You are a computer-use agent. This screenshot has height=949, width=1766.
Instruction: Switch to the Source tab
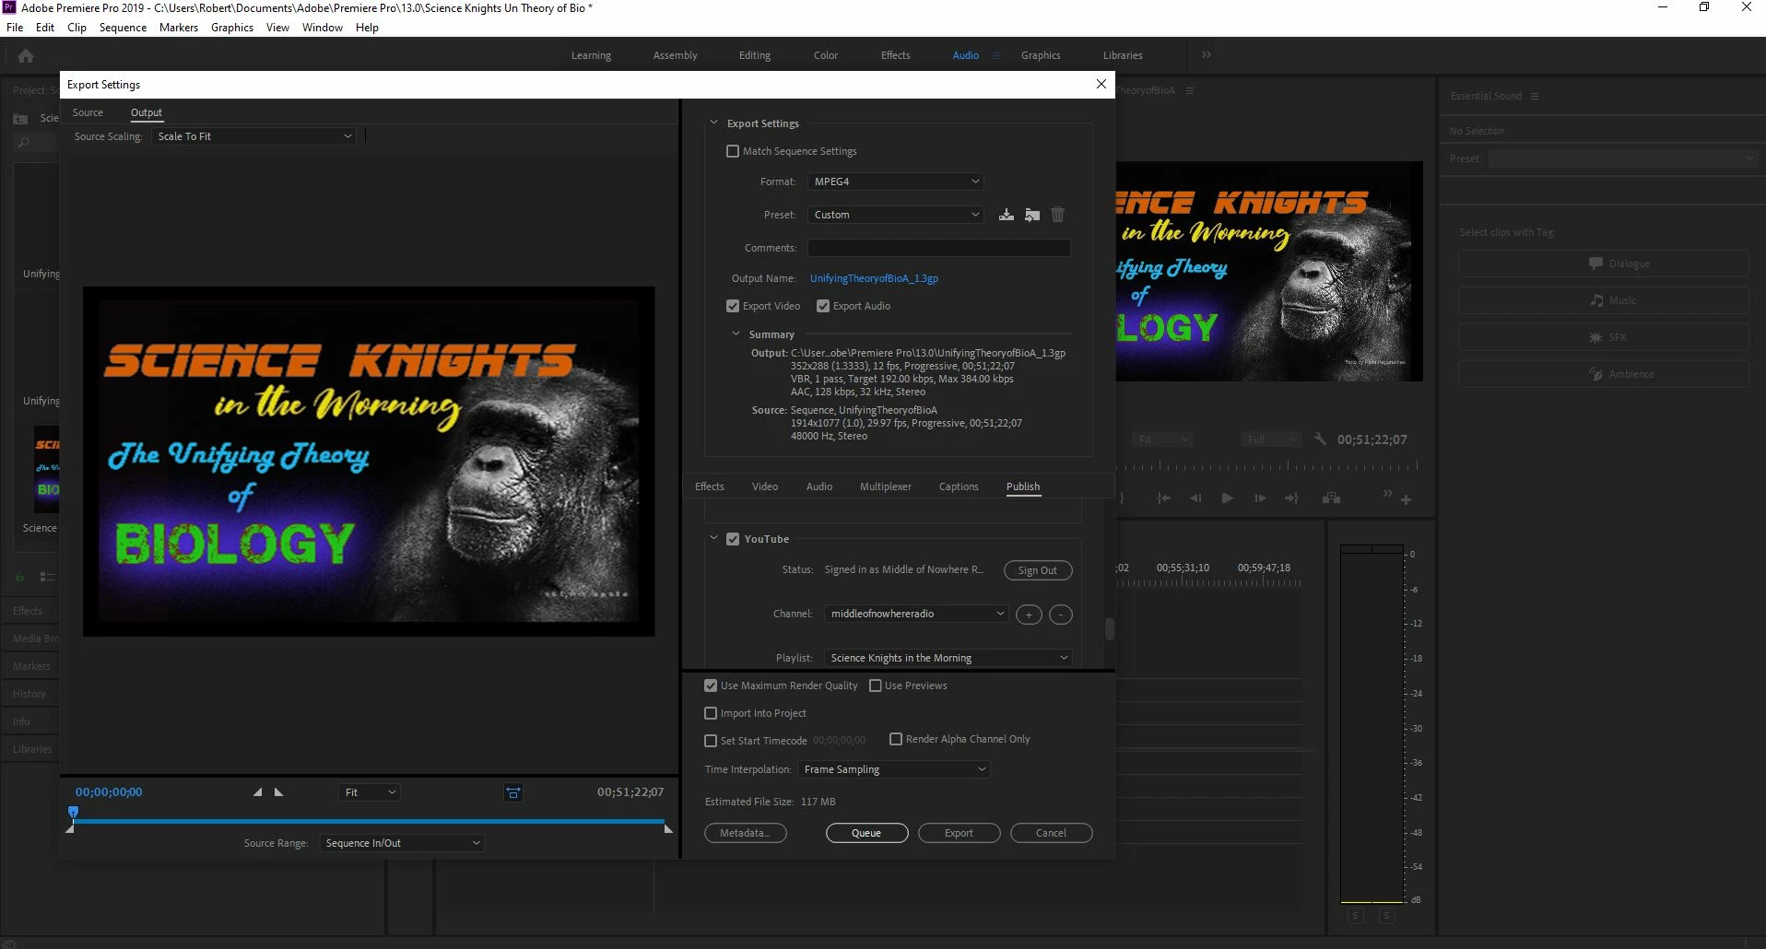pos(88,112)
